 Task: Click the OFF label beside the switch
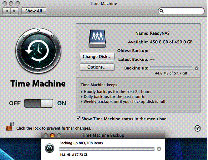(x=15, y=103)
